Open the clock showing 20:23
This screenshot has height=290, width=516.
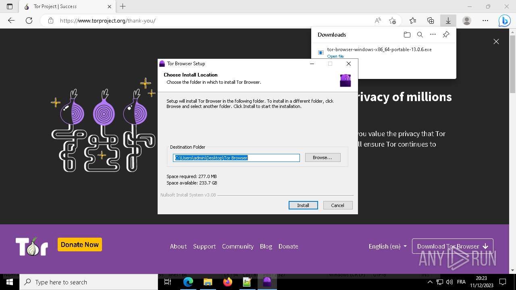pos(481,282)
